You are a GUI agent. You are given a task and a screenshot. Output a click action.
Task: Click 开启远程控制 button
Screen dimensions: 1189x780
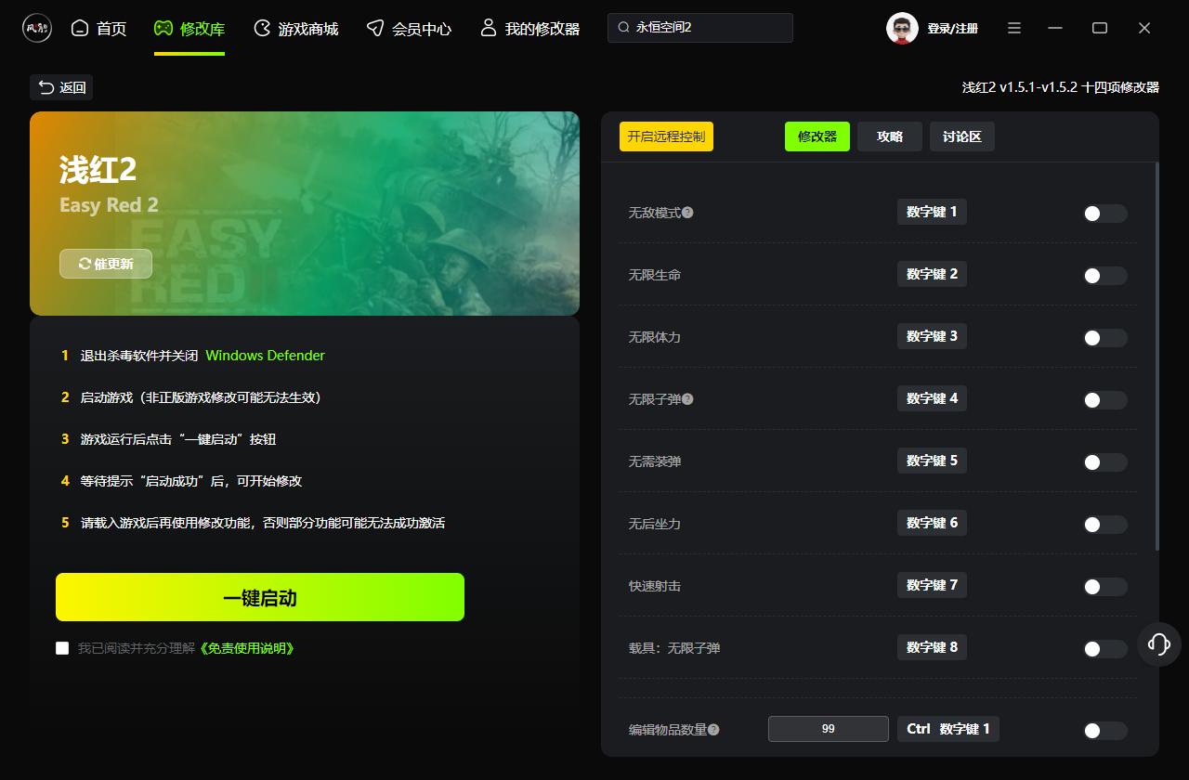[666, 136]
